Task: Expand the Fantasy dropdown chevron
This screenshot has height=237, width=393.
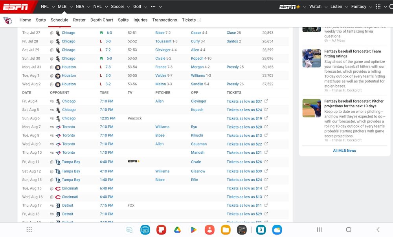Action: click(371, 7)
